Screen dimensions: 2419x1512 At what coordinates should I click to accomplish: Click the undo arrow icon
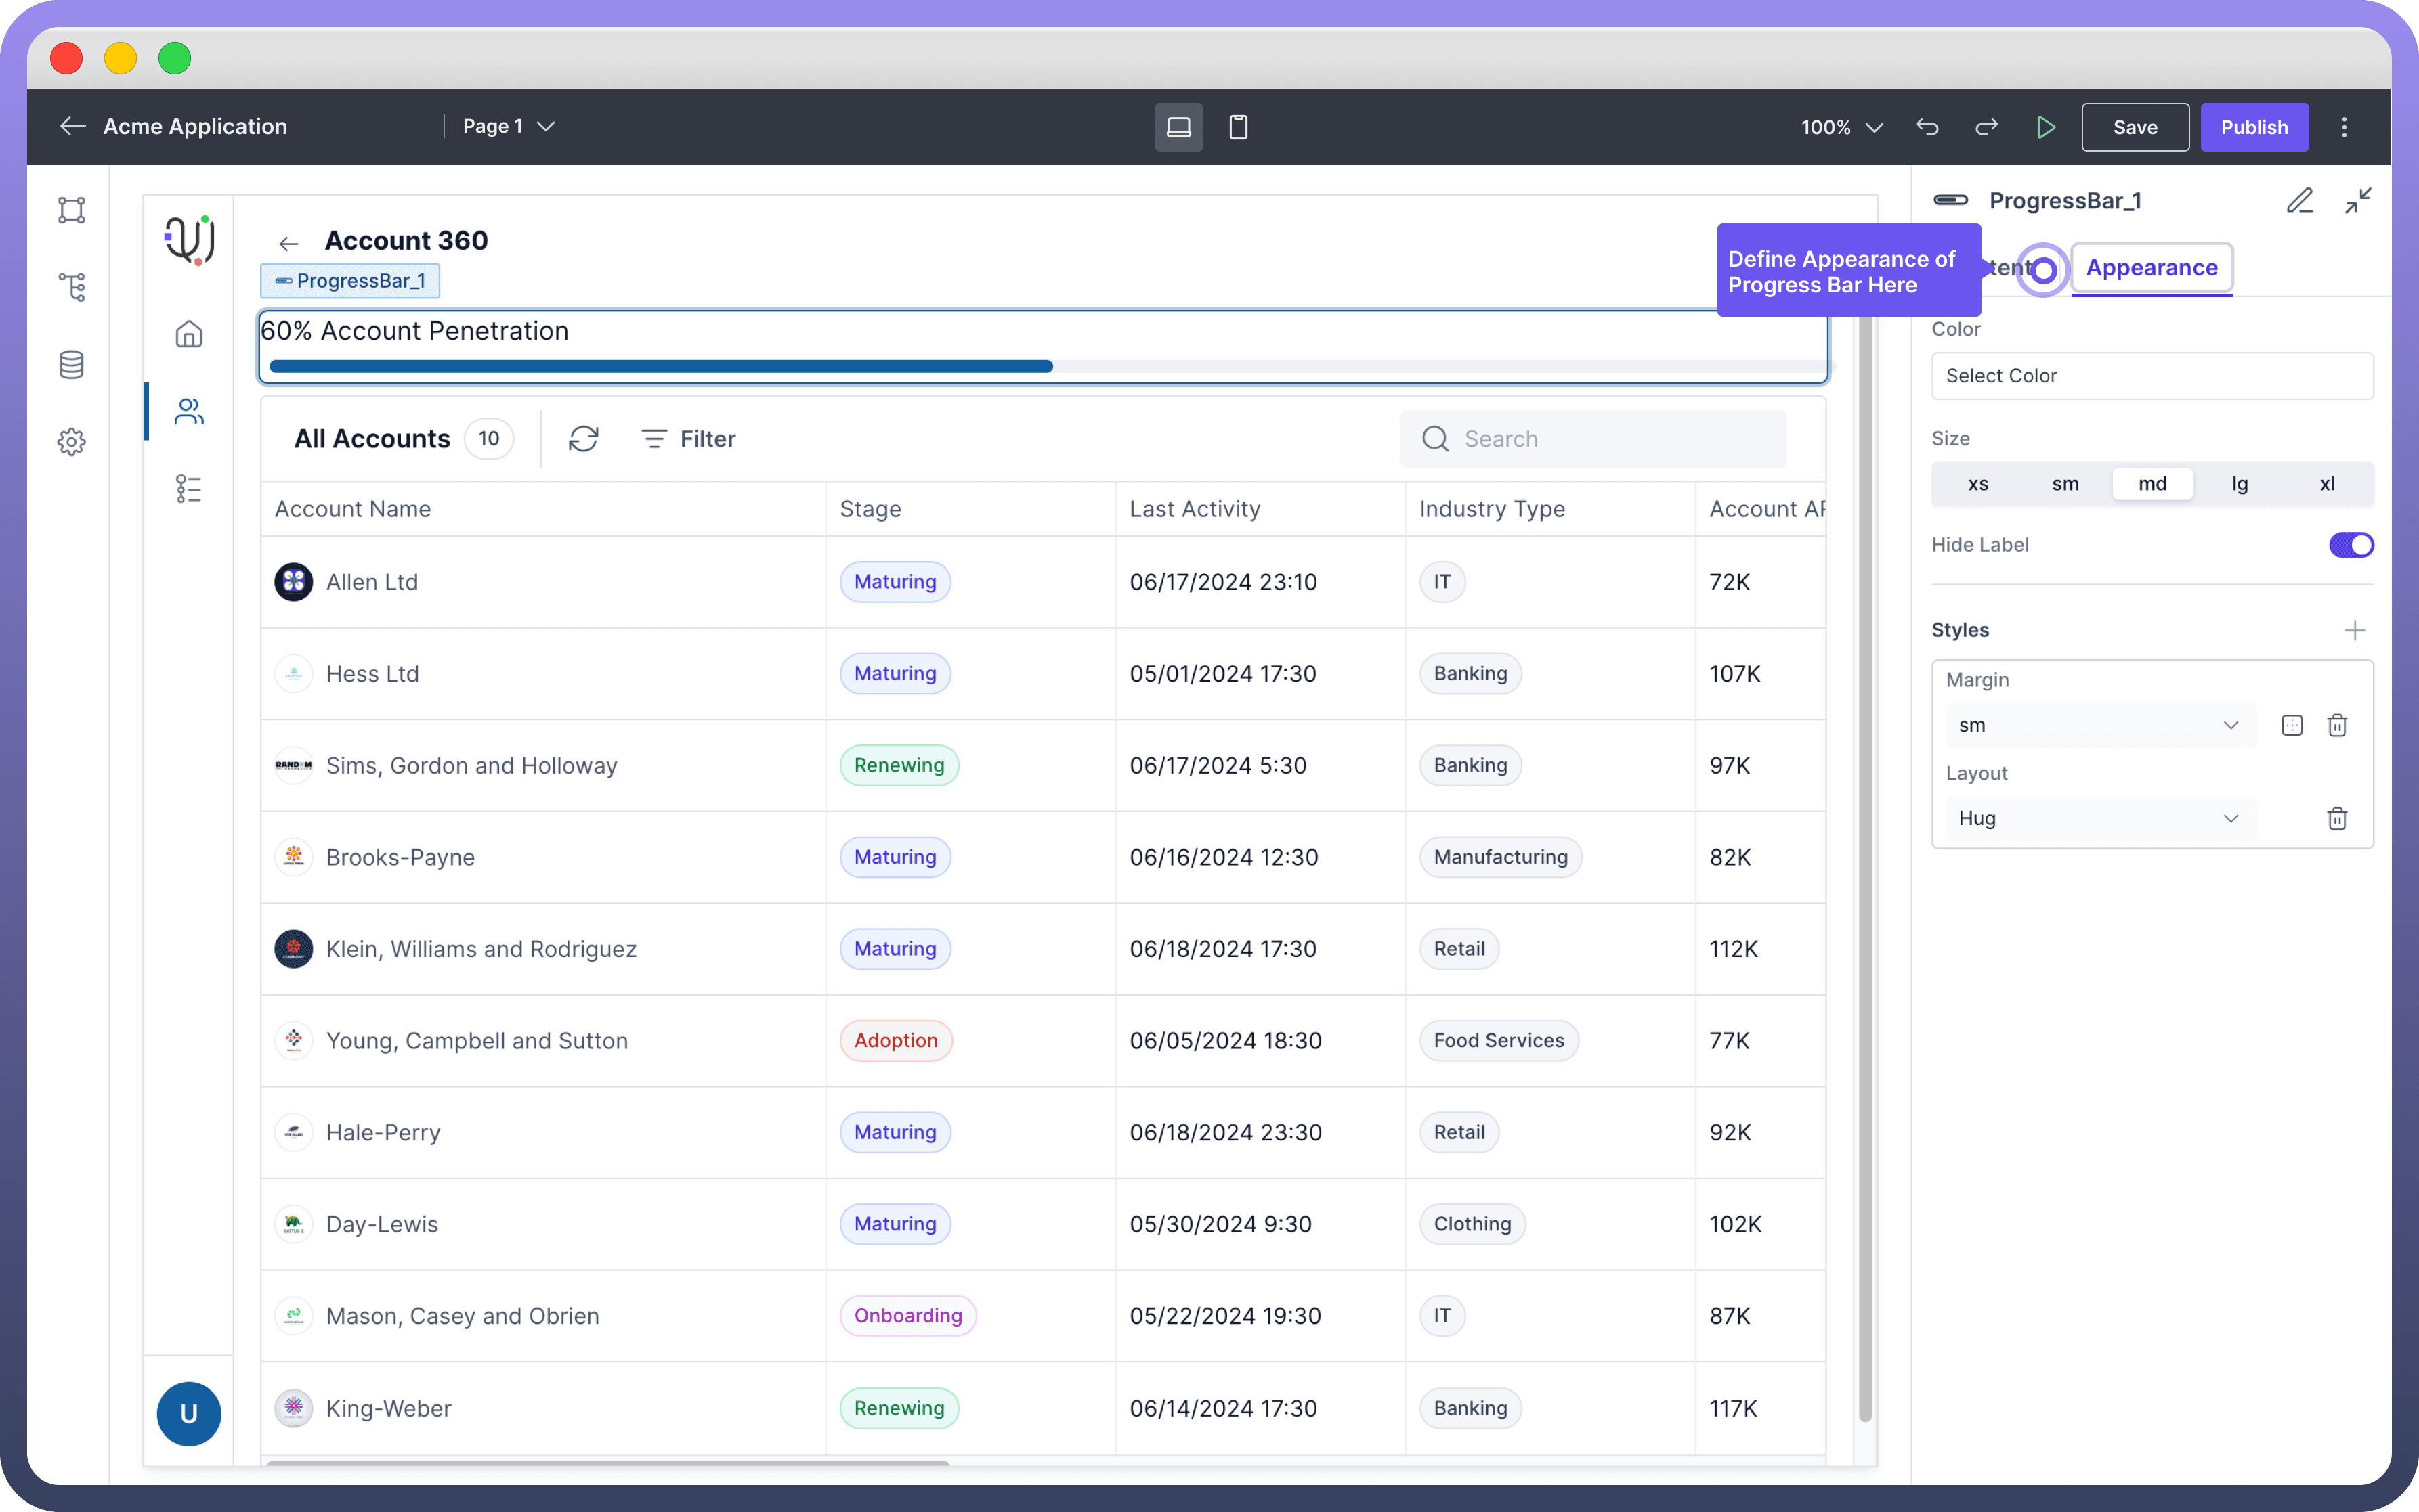[x=1927, y=127]
